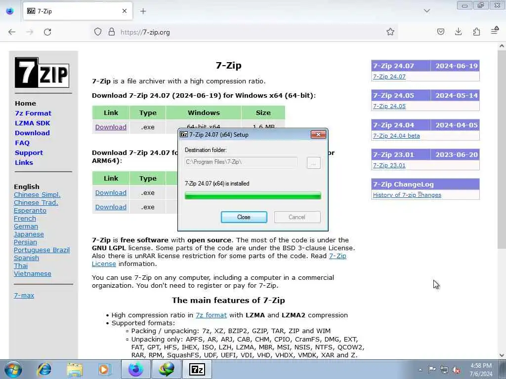
Task: Close the Setup dialog with red X
Action: [x=318, y=135]
